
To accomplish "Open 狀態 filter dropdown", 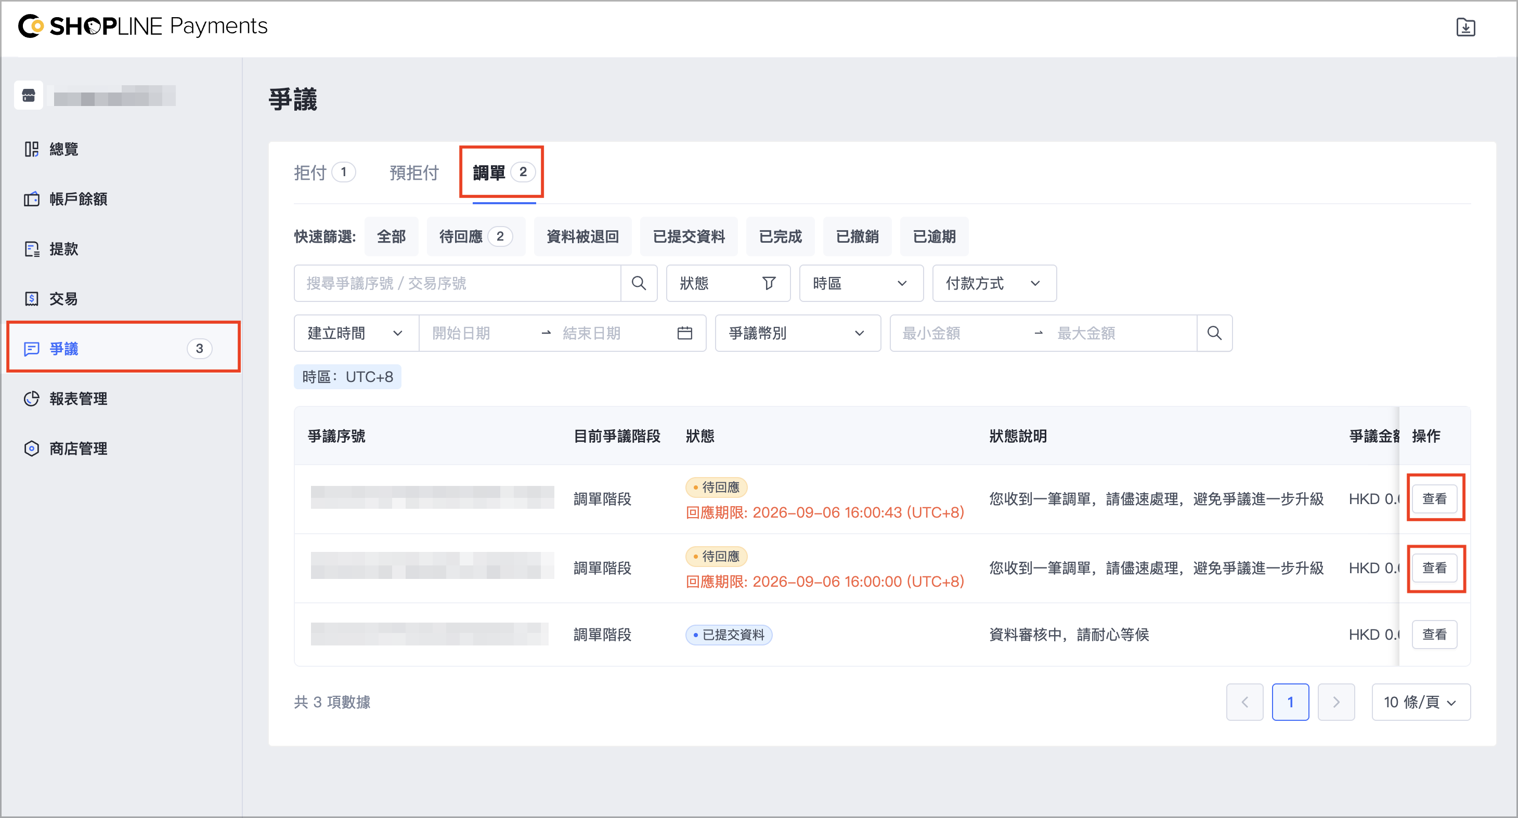I will click(x=728, y=283).
